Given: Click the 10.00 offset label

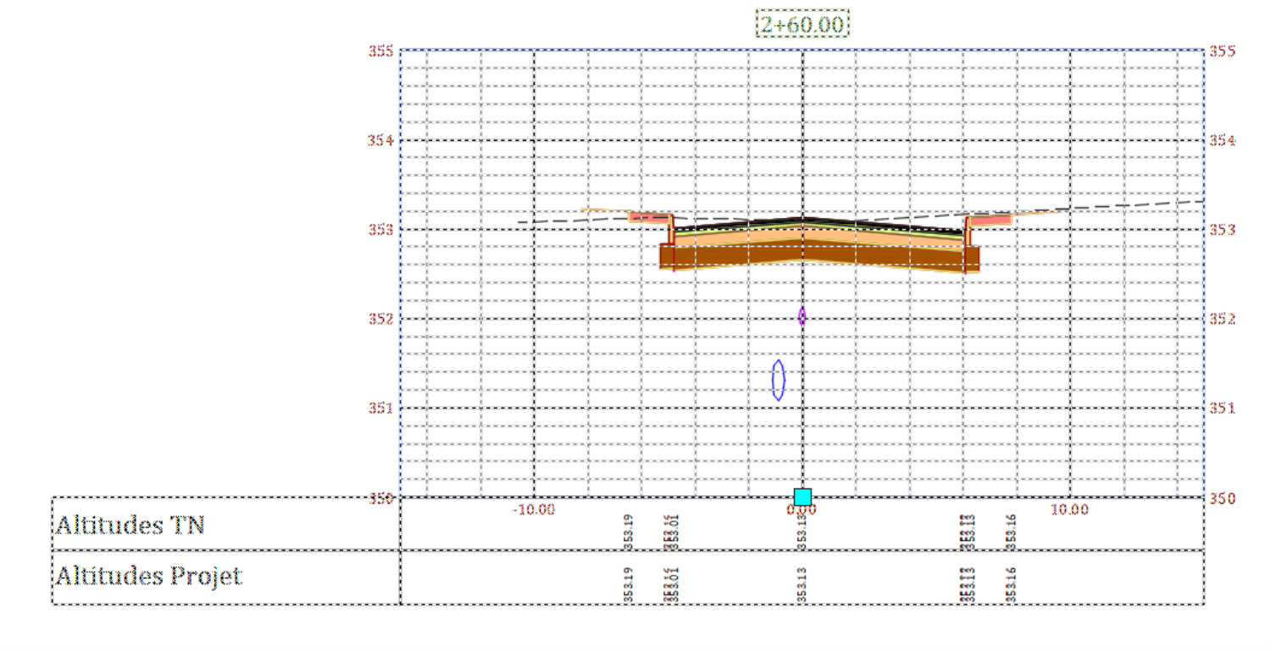Looking at the screenshot, I should pyautogui.click(x=1069, y=510).
